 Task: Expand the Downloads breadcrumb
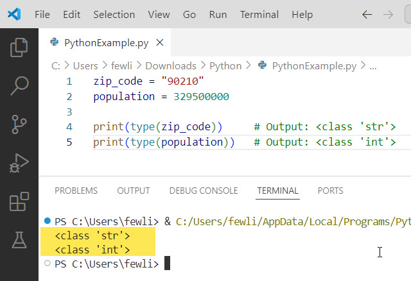pos(171,65)
